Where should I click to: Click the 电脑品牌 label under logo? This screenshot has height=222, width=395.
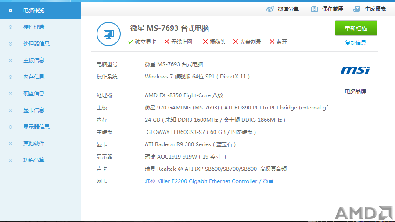(x=355, y=91)
